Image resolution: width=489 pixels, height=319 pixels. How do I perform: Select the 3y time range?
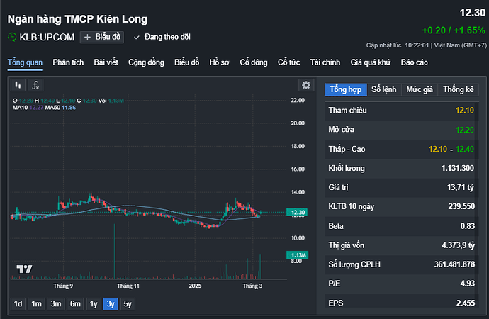111,303
